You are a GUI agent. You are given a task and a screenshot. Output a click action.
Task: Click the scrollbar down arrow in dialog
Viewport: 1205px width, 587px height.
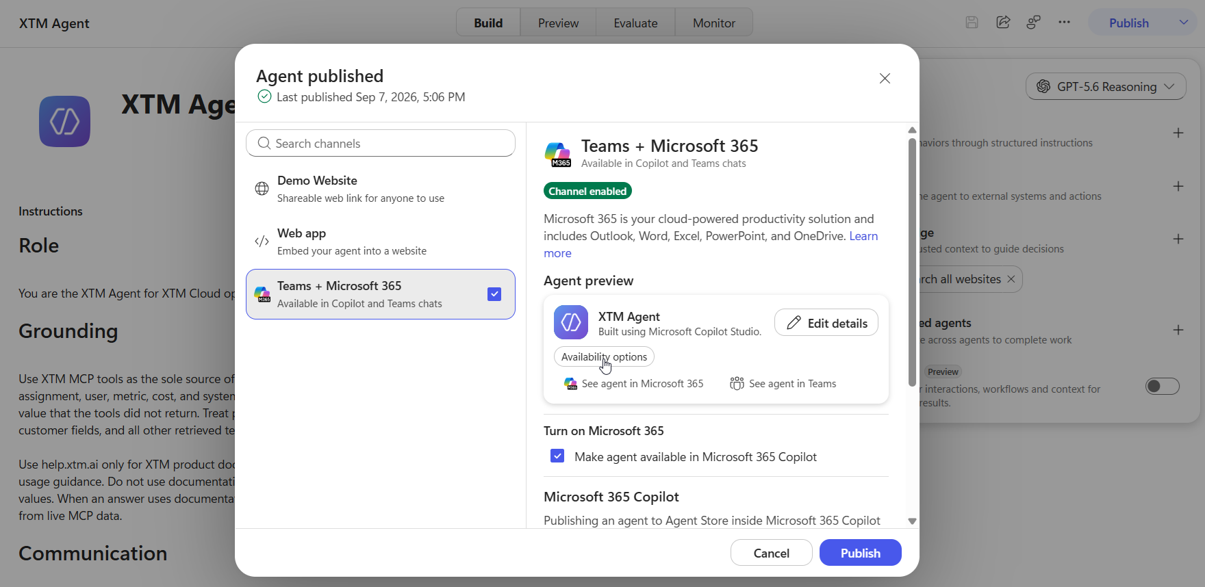tap(912, 521)
